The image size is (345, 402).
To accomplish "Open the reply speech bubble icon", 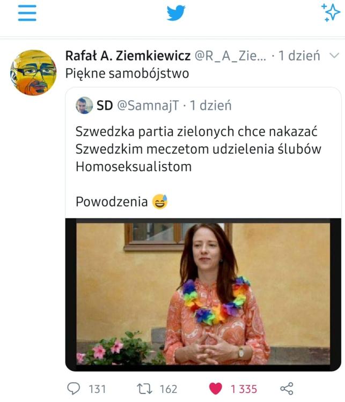I will [74, 389].
